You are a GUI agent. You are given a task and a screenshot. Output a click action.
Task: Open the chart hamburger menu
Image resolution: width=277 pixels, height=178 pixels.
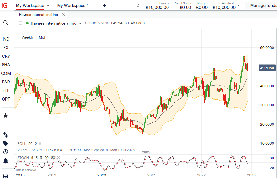(x=20, y=23)
